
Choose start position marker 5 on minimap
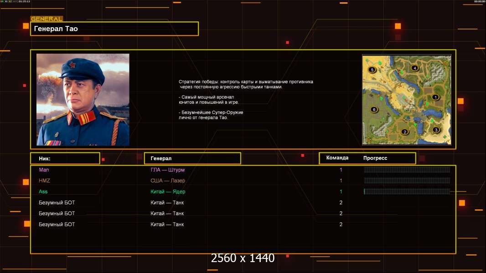coord(372,70)
